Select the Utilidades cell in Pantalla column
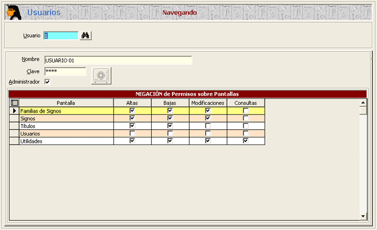Screen dimensions: 377x230 coord(66,141)
